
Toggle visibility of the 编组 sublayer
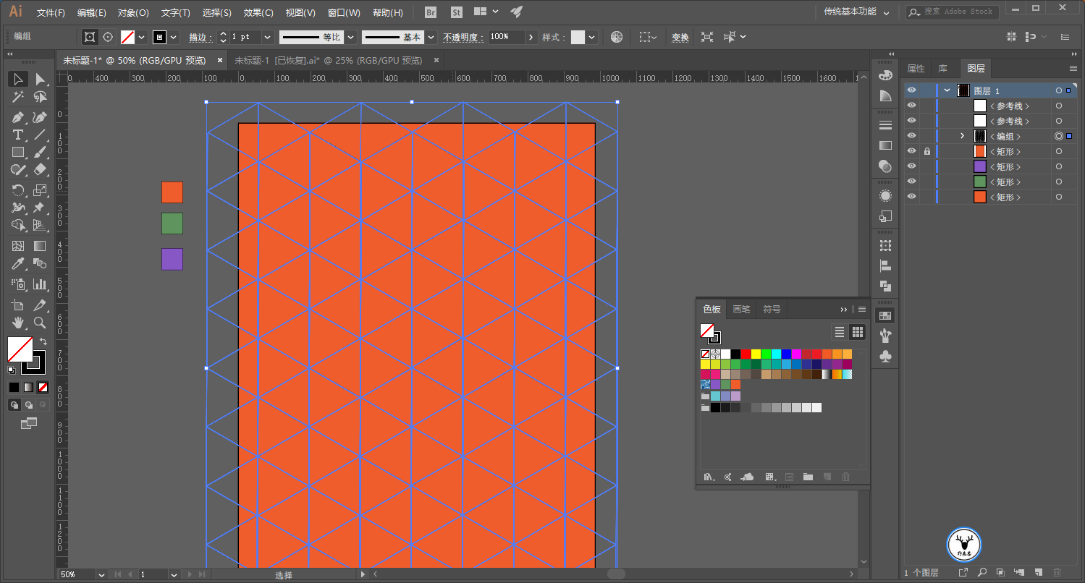(x=912, y=136)
